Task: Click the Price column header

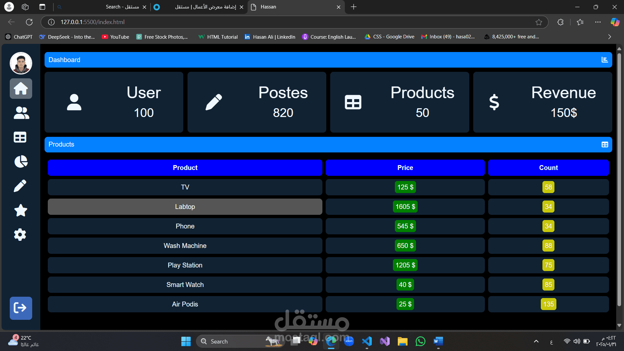Action: coord(405,168)
